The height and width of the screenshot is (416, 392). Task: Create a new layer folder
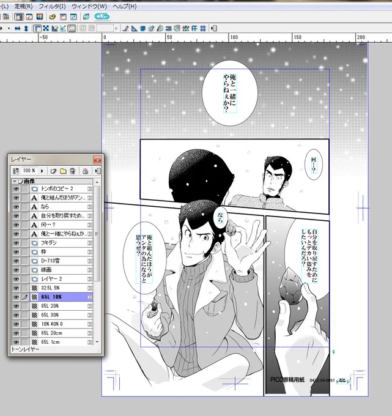63,171
